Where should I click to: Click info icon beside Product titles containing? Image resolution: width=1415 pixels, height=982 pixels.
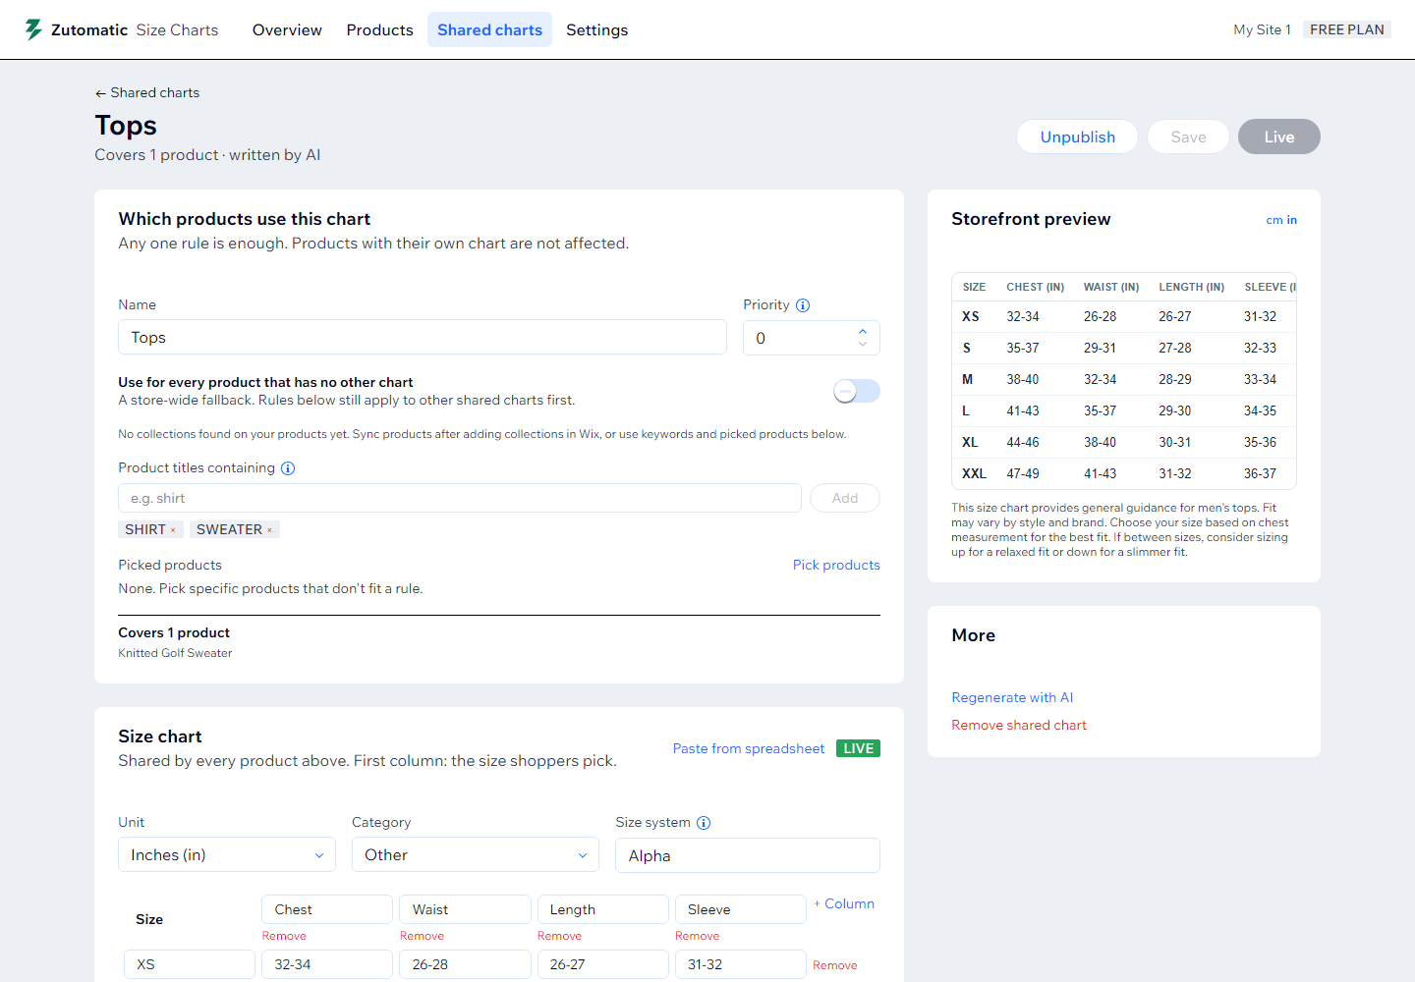[x=288, y=468]
